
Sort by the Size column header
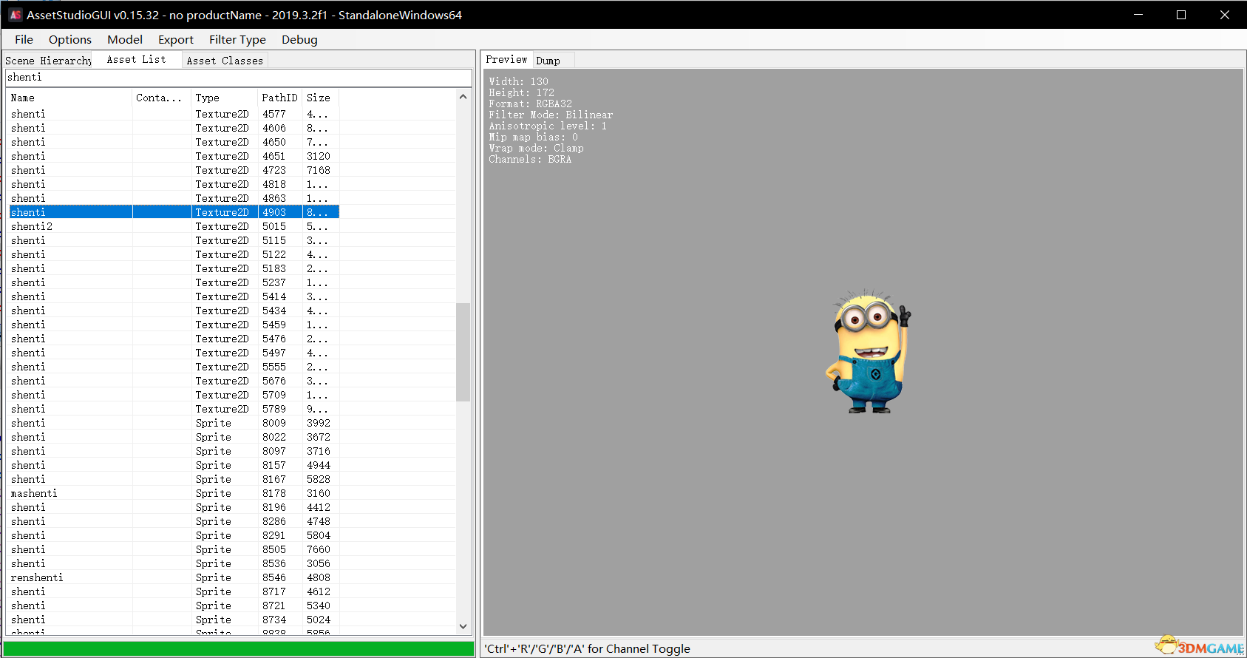pos(321,98)
